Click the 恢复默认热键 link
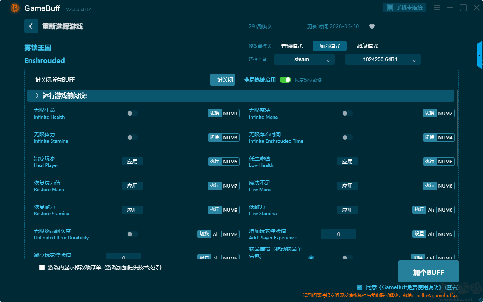This screenshot has height=302, width=483. click(x=308, y=80)
